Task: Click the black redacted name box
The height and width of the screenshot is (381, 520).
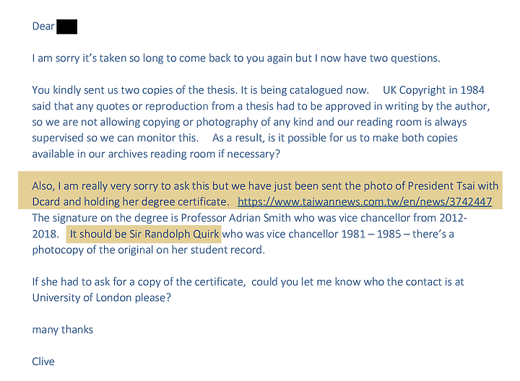Action: (66, 27)
